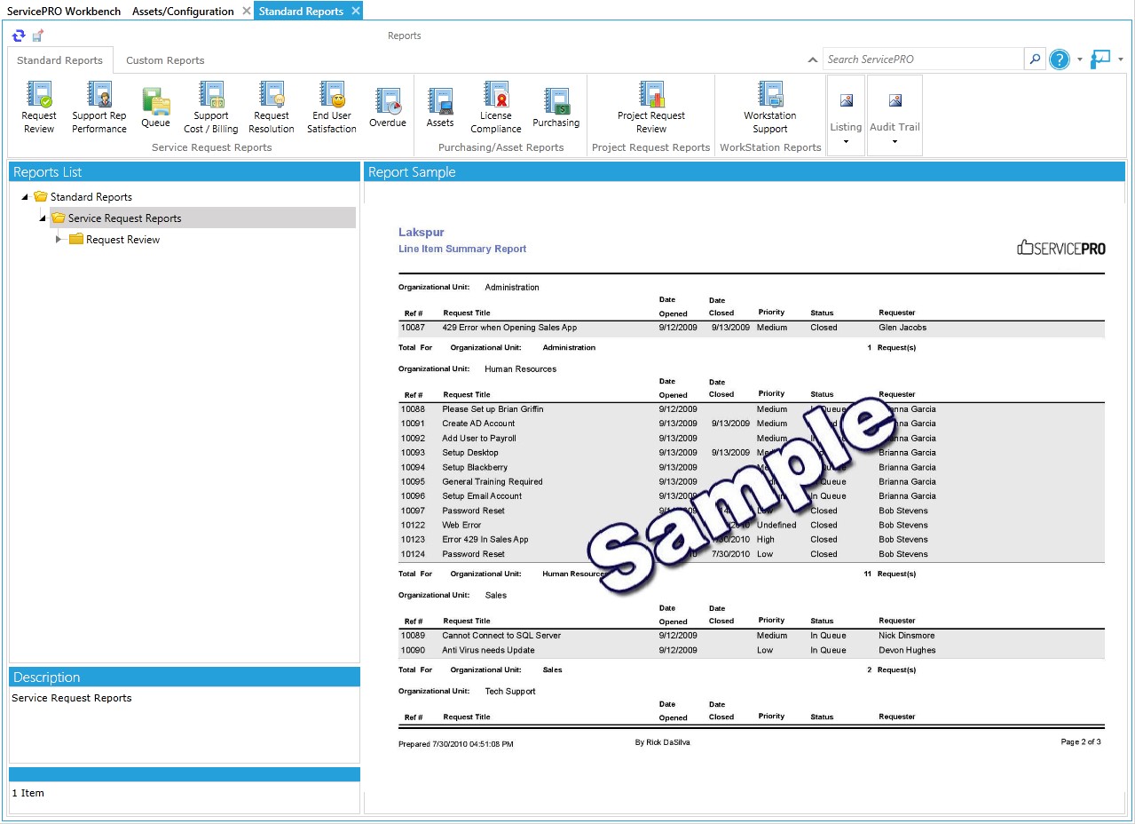Screen dimensions: 1135x824
Task: Click the presentation screen icon
Action: (1100, 59)
